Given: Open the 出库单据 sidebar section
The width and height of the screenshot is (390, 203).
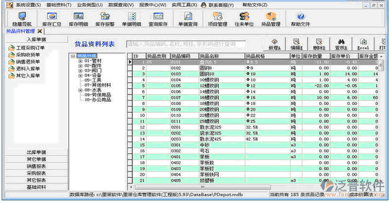Looking at the screenshot, I should point(37,153).
